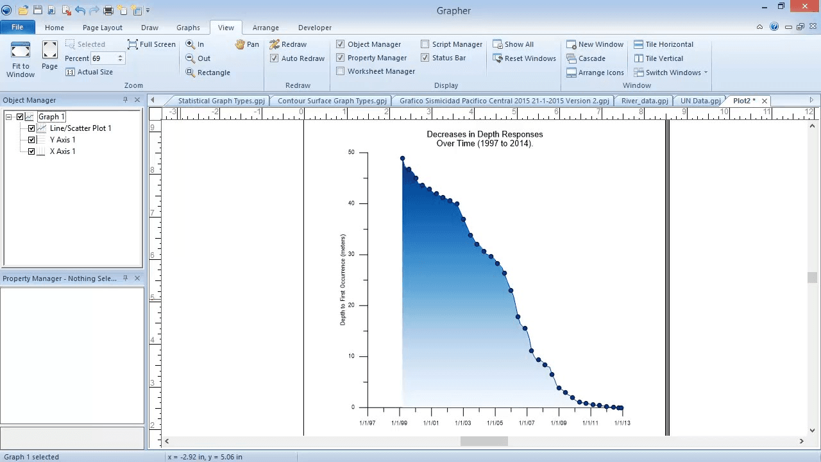Screen dimensions: 821x462
Task: Customize quick access toolbar via its dropdown arrow
Action: 148,10
